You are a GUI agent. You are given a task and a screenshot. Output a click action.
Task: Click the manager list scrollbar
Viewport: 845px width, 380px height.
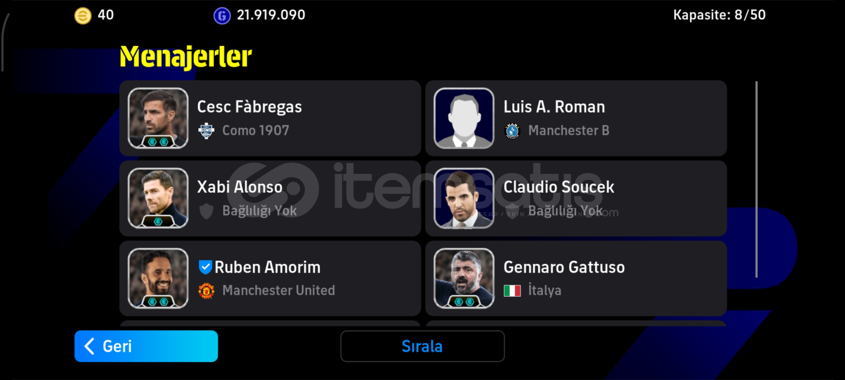pyautogui.click(x=756, y=179)
